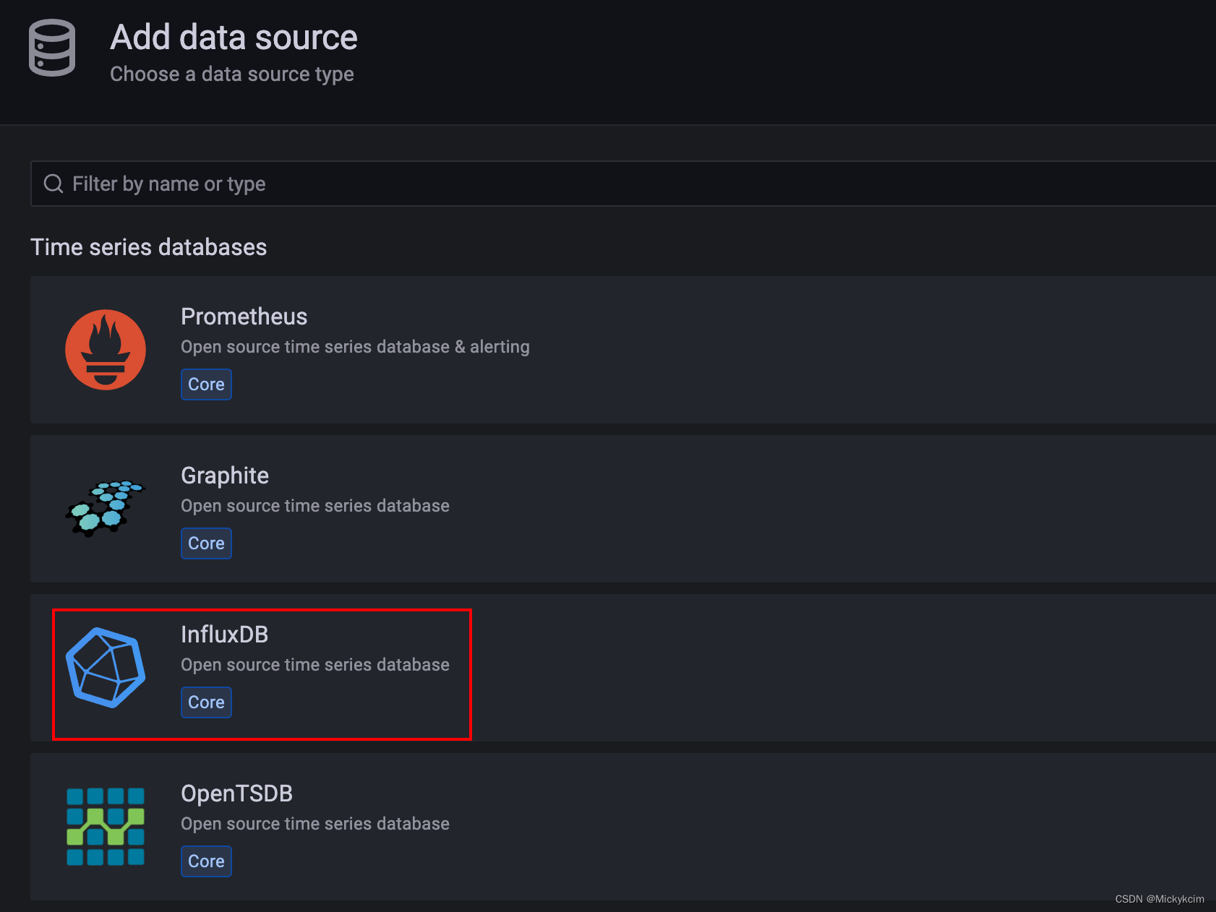Click the Graphite hexagon logo icon

point(106,509)
